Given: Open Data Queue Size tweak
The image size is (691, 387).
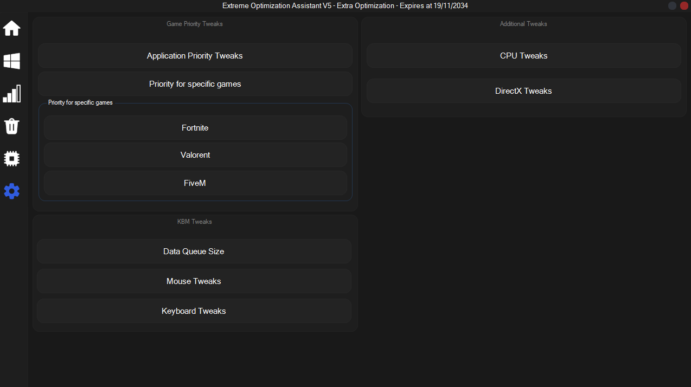Looking at the screenshot, I should click(x=194, y=251).
